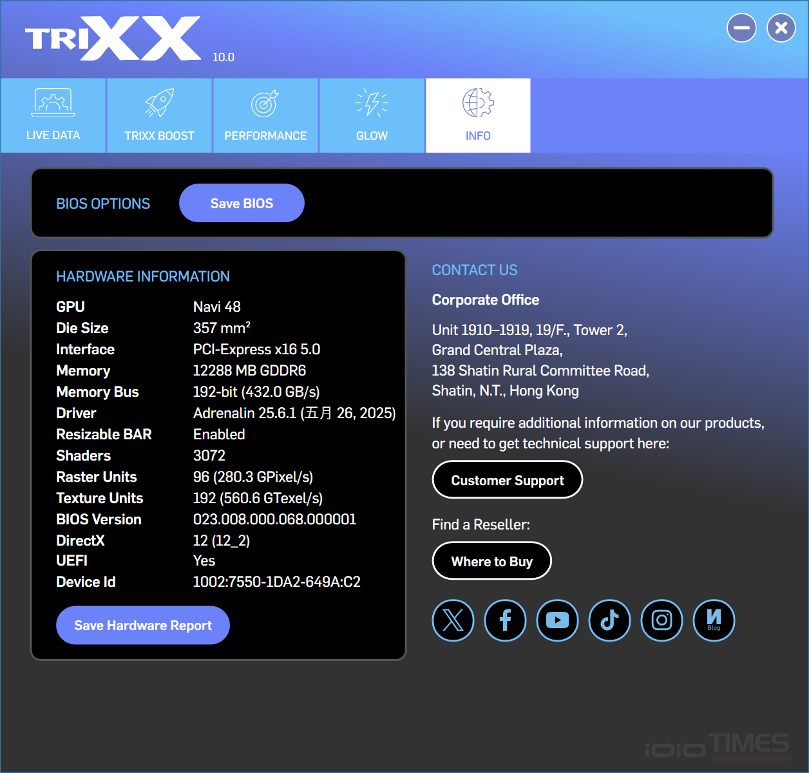This screenshot has width=809, height=773.
Task: Click the Find a Reseller label
Action: pos(481,524)
